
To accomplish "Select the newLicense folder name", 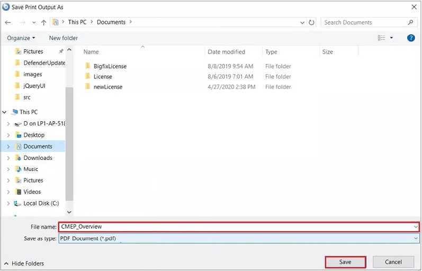I will coord(108,87).
